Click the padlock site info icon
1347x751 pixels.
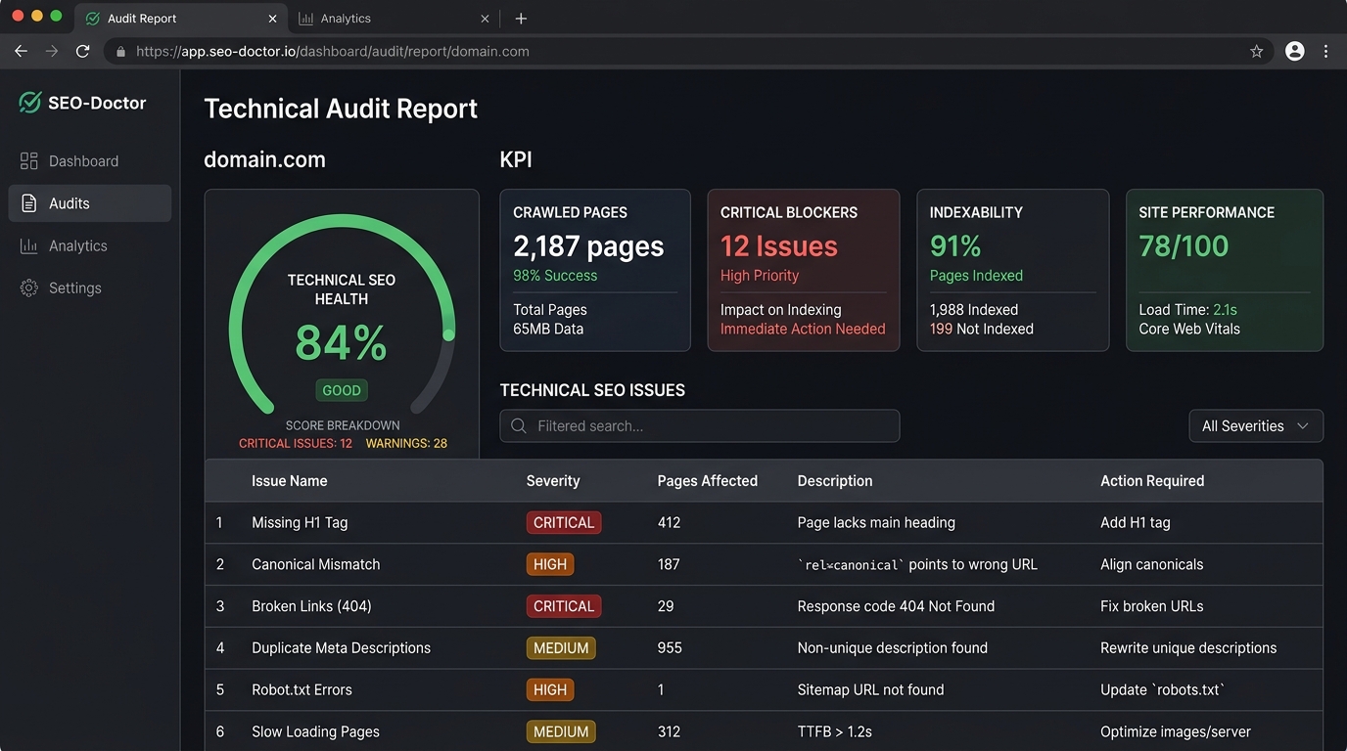coord(121,52)
